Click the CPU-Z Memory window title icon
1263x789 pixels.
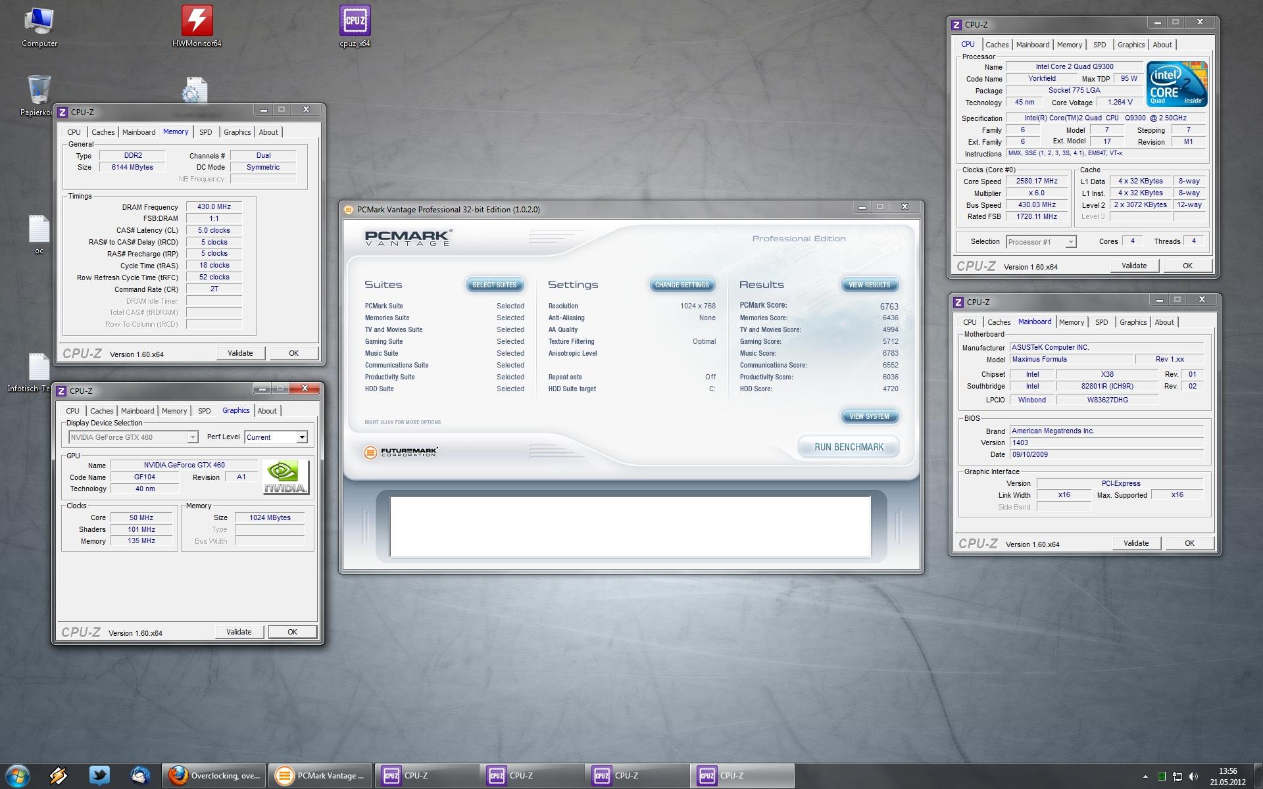61,112
